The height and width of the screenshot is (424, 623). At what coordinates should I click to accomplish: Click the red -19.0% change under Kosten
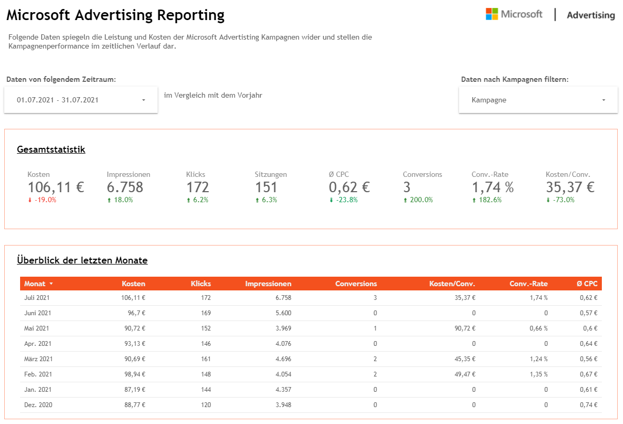(x=42, y=200)
